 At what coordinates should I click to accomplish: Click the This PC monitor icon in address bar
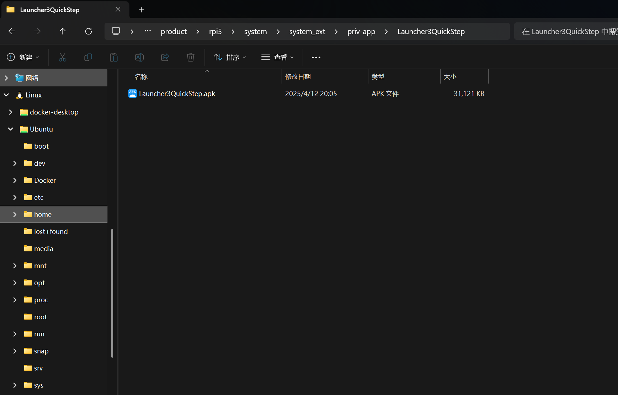tap(116, 31)
